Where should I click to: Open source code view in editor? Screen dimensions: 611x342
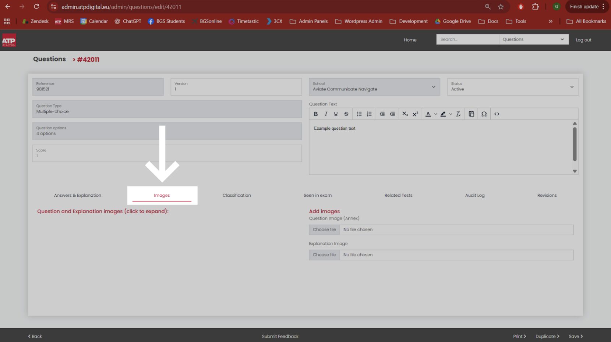(x=497, y=114)
